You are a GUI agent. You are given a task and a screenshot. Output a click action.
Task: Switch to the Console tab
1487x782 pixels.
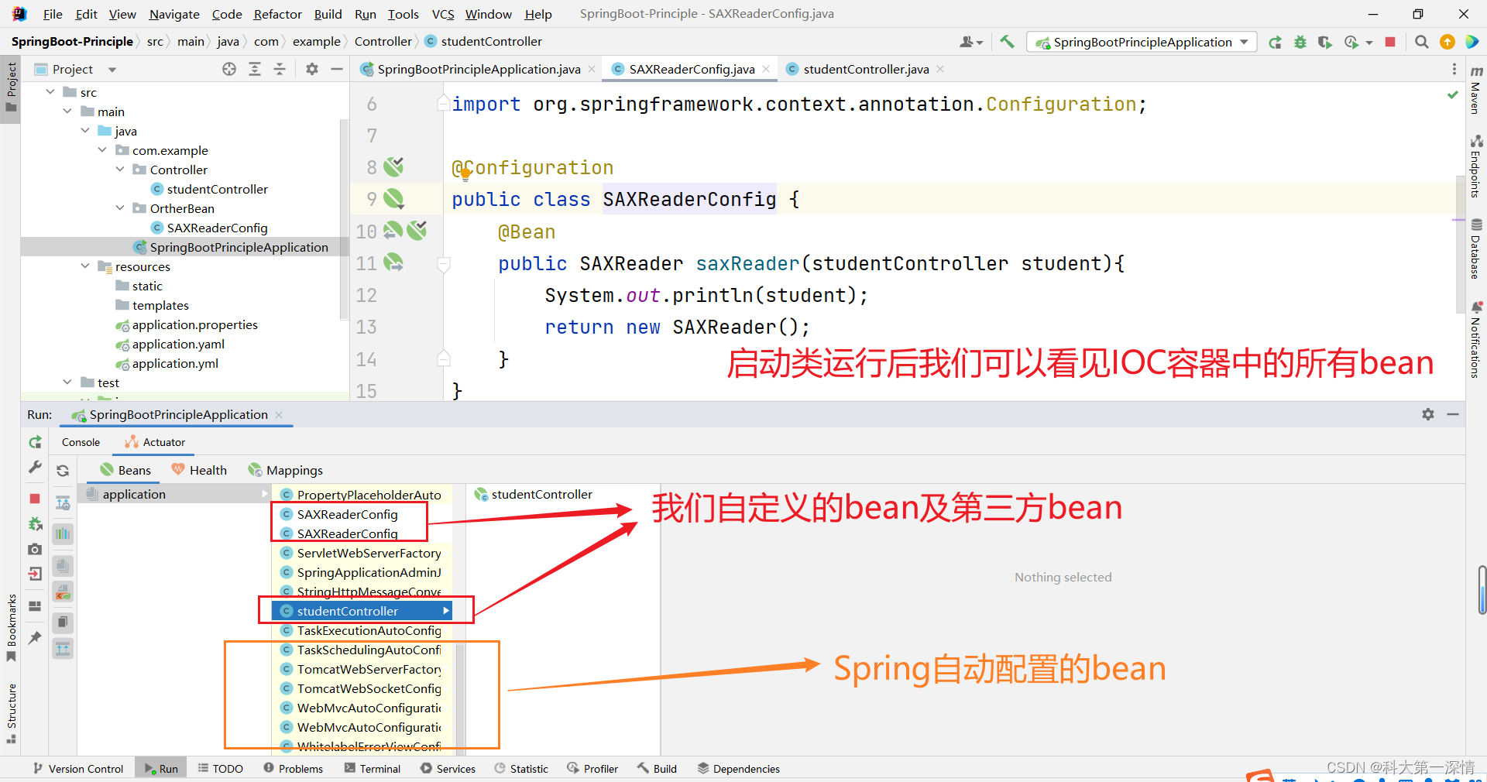81,442
